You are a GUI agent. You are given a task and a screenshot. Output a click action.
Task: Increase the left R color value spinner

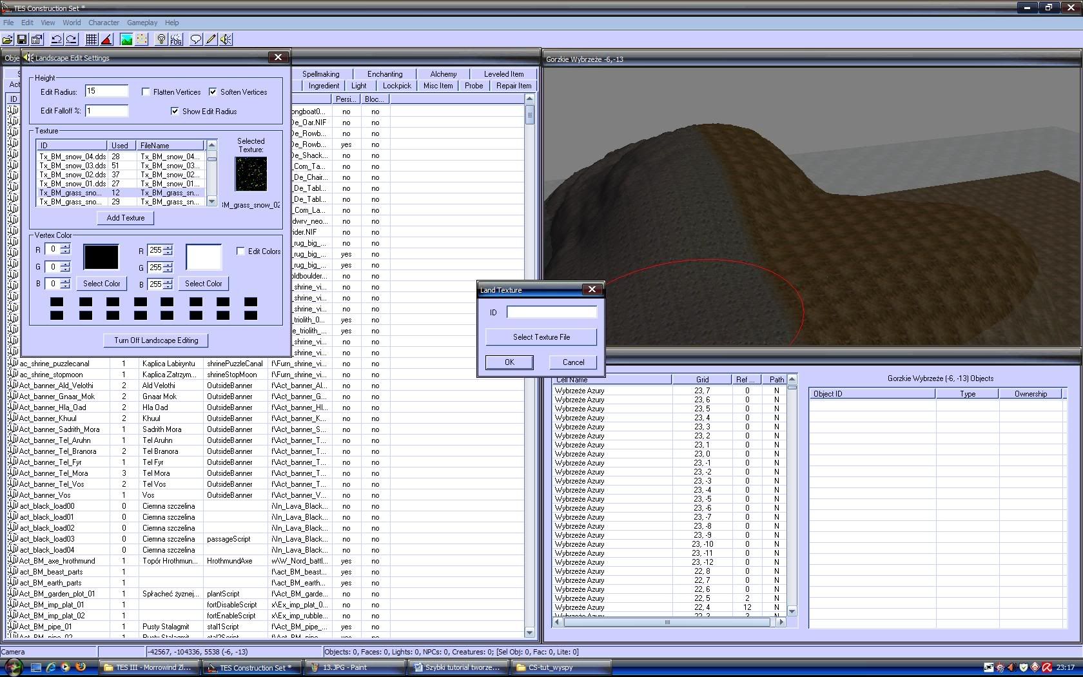65,246
